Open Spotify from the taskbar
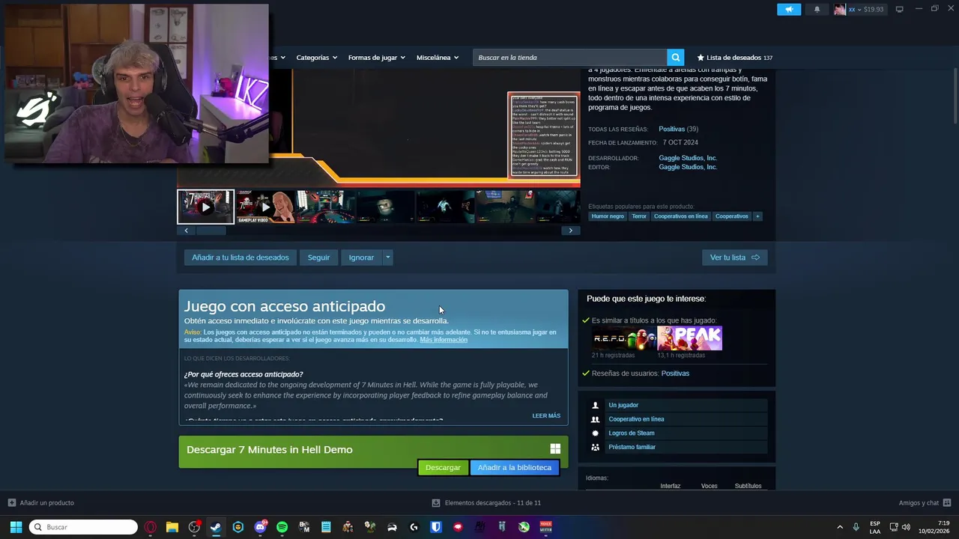959x539 pixels. (282, 527)
